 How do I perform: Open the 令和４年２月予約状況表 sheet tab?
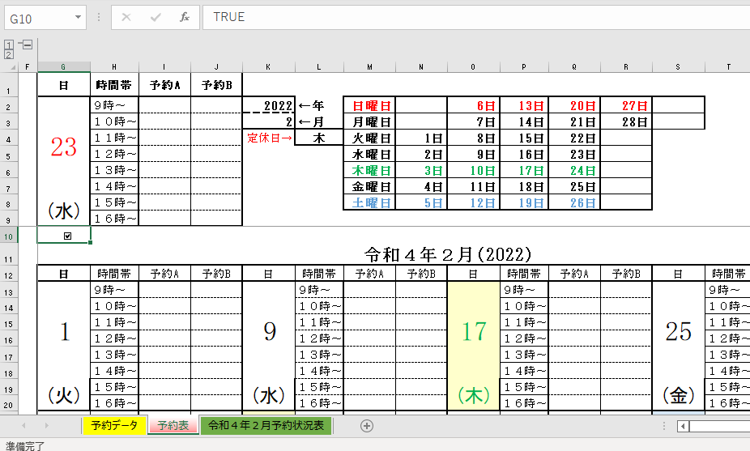pos(266,425)
